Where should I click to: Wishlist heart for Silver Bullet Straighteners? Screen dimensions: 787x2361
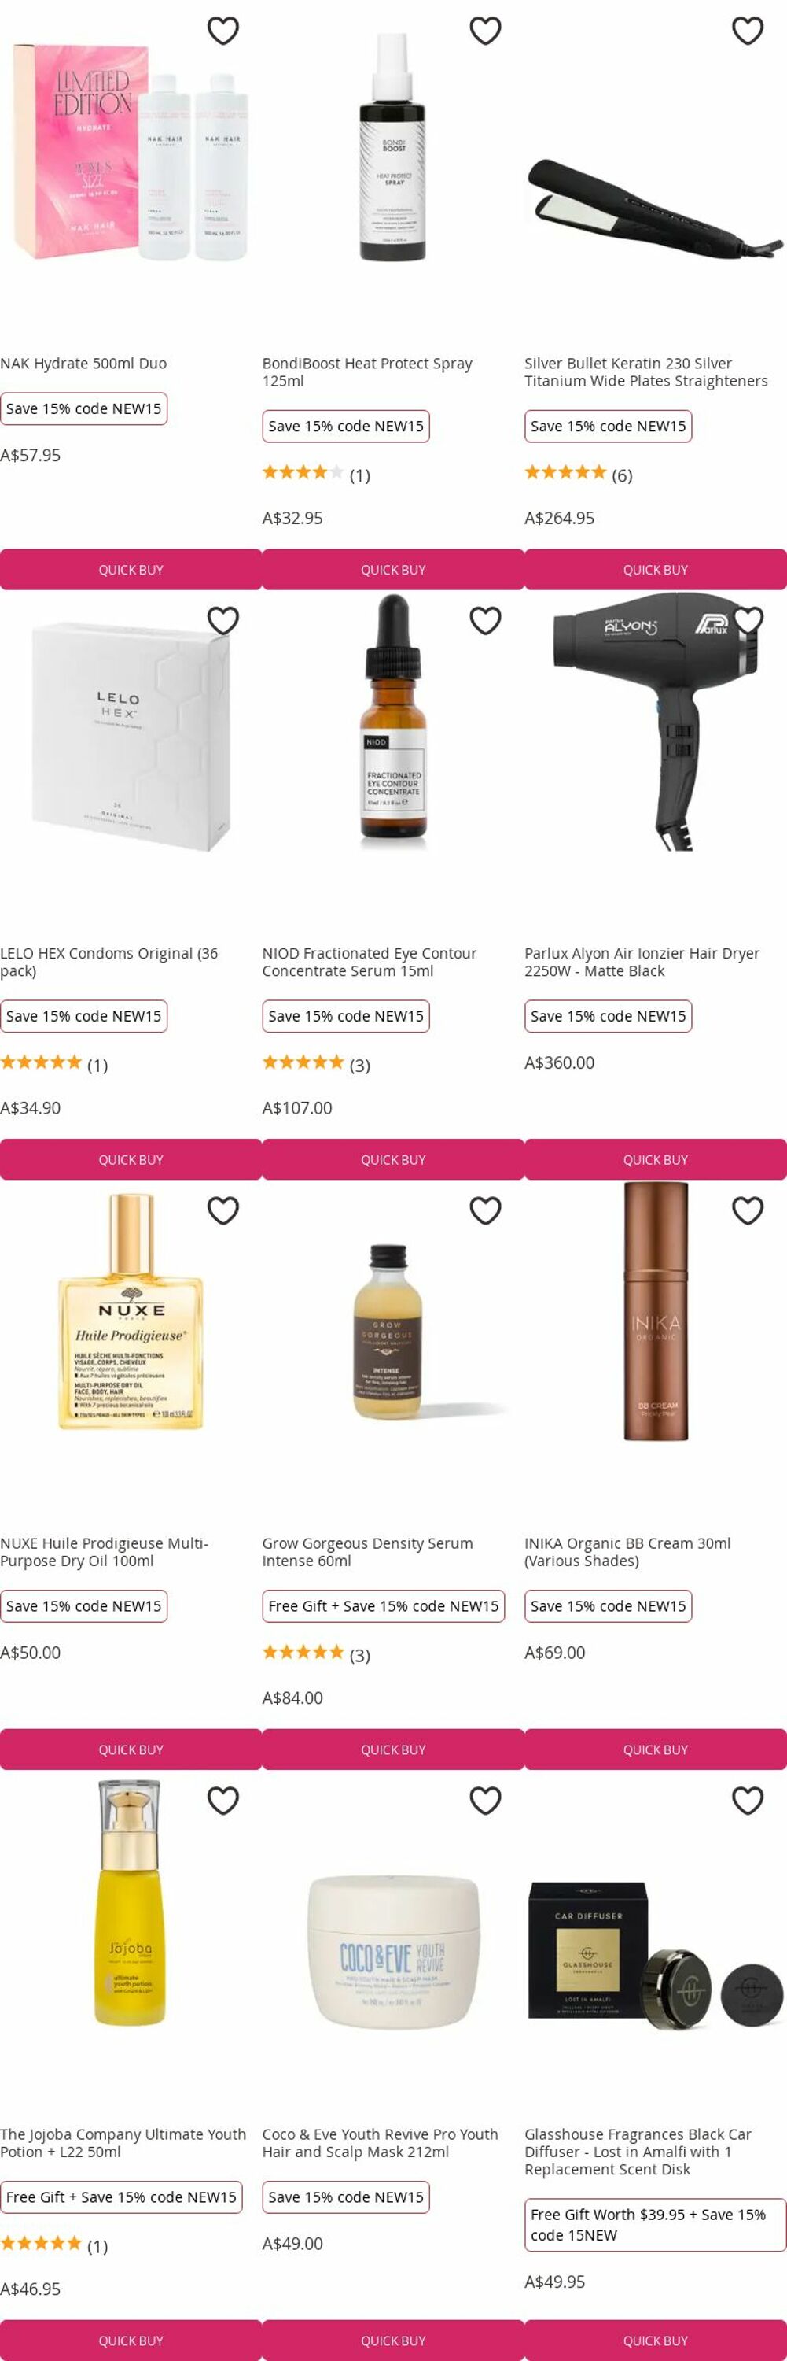[748, 31]
